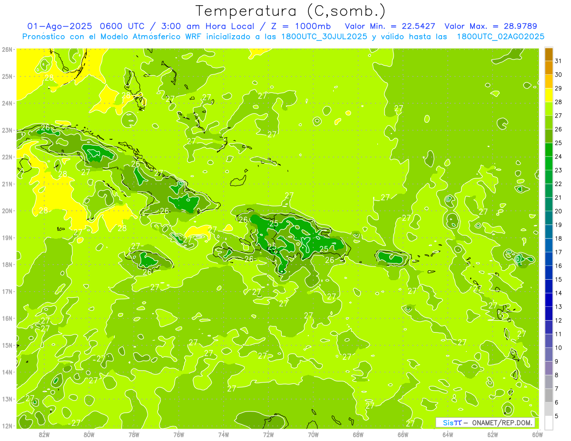
Task: Select the 24–25 green swatch in color scale
Action: pos(549,150)
